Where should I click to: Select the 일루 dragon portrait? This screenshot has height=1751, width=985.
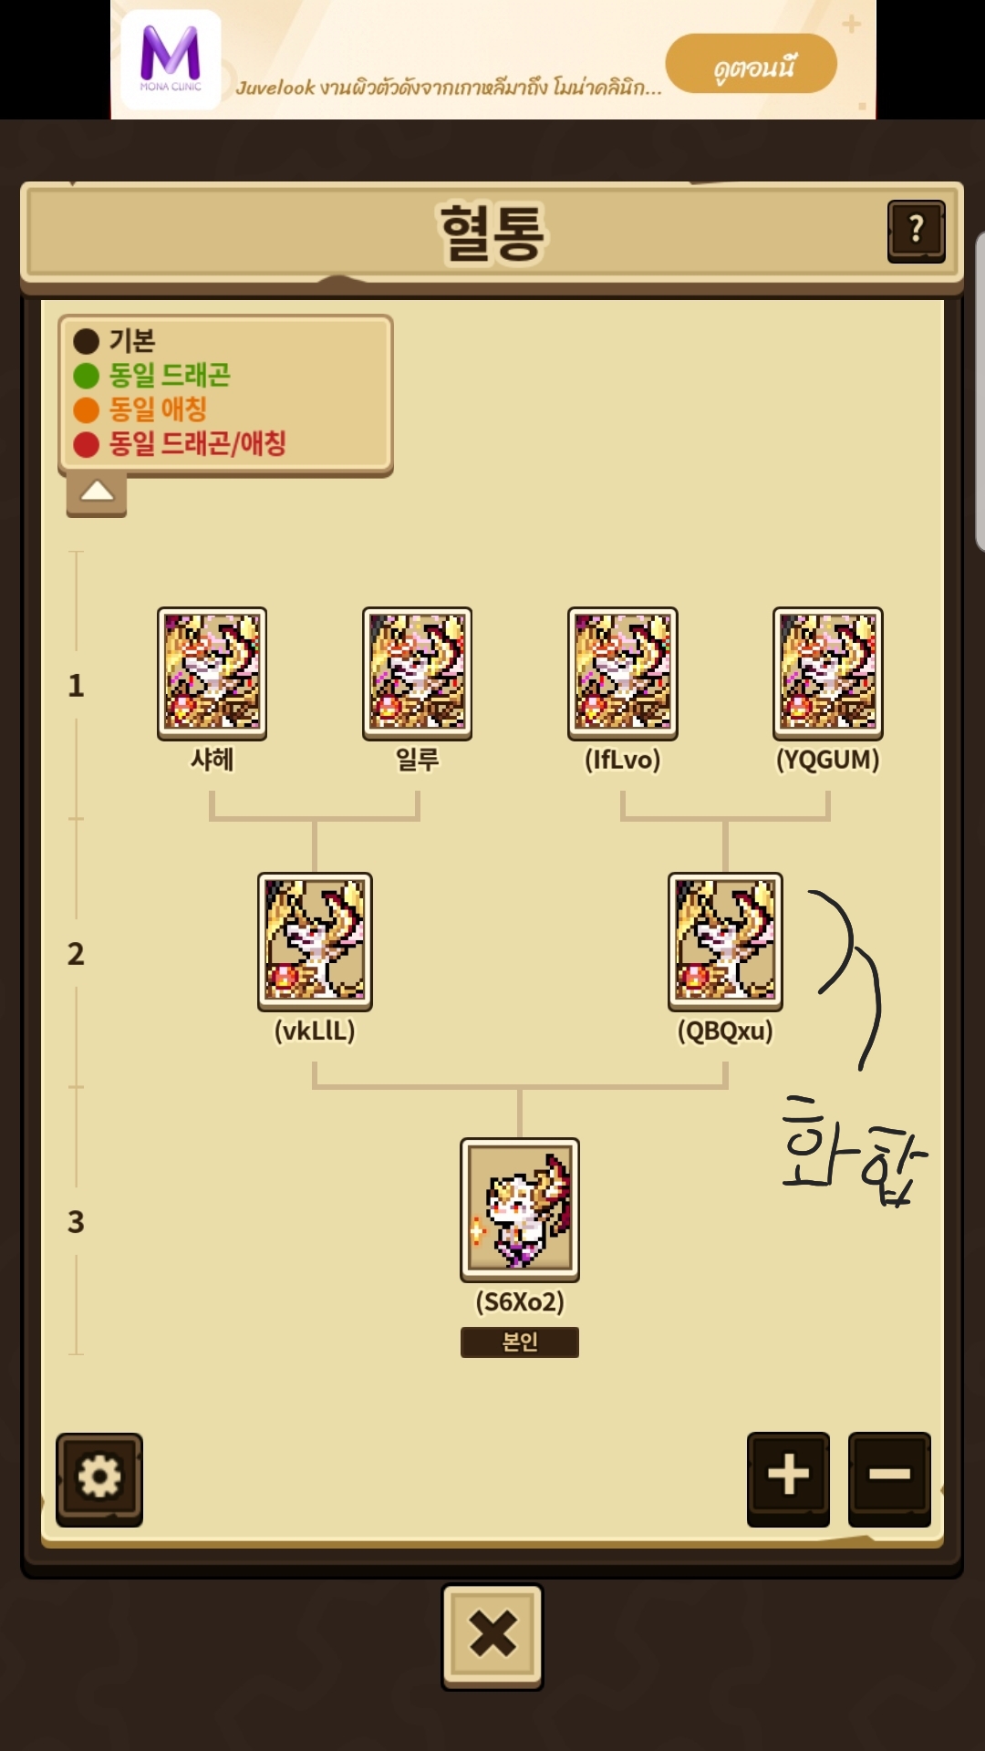pyautogui.click(x=418, y=673)
